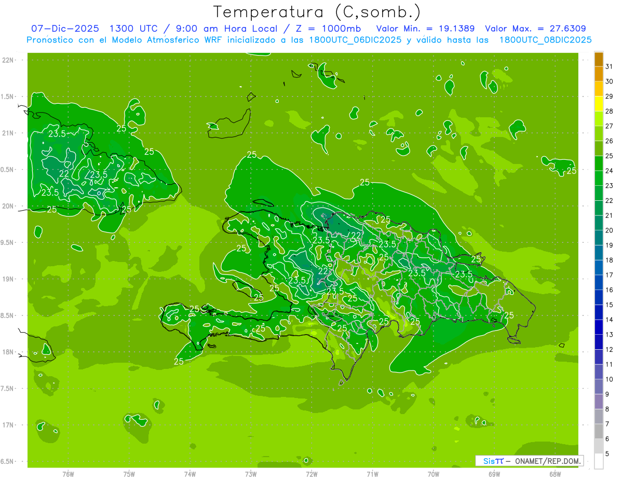Click the "70W" longitude axis label
The height and width of the screenshot is (481, 623).
coord(434,474)
